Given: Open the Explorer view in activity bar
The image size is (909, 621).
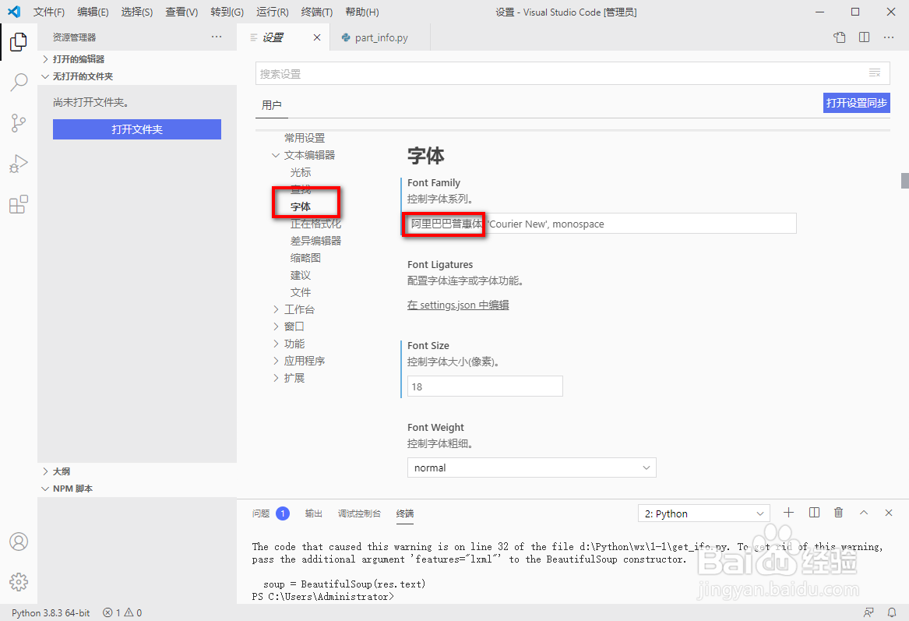Looking at the screenshot, I should pyautogui.click(x=19, y=42).
